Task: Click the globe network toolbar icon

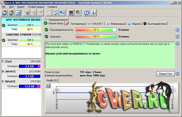Action: pyautogui.click(x=62, y=13)
